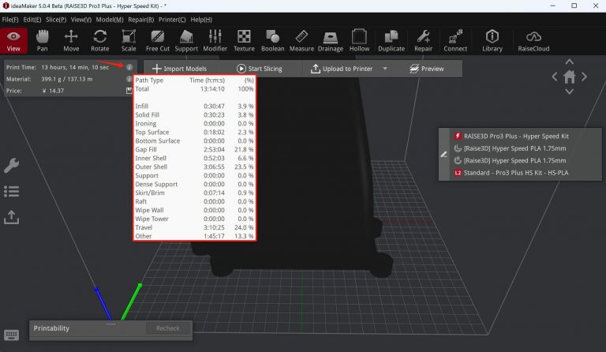Image resolution: width=606 pixels, height=352 pixels.
Task: Choose the Rotate tool
Action: pyautogui.click(x=99, y=40)
